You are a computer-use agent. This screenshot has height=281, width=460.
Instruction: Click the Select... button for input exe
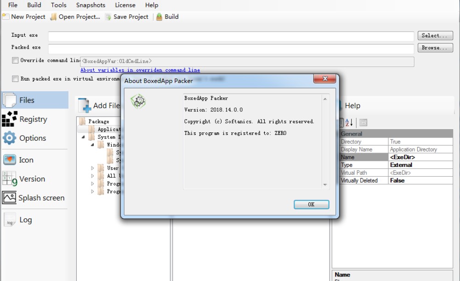coord(435,35)
